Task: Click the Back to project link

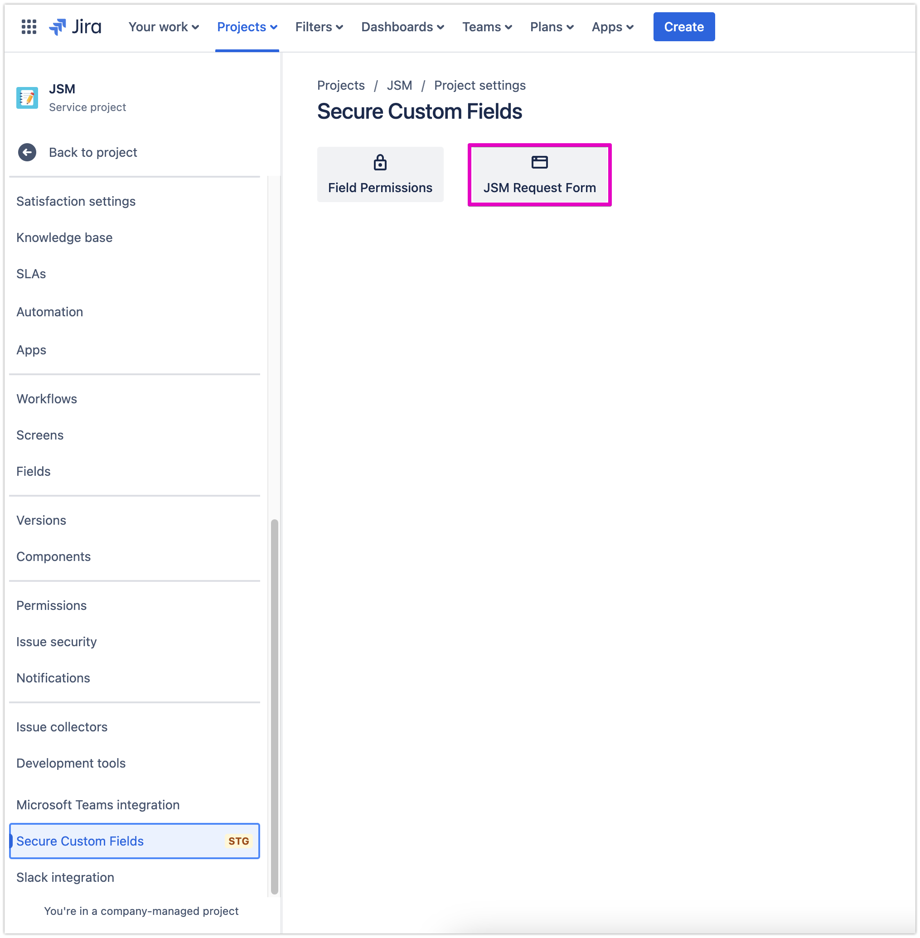Action: (x=92, y=152)
